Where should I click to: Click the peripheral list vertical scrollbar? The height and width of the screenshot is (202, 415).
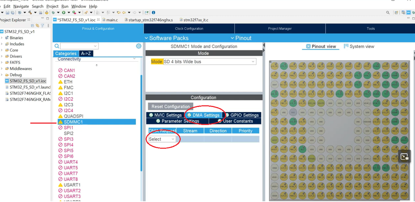click(141, 123)
